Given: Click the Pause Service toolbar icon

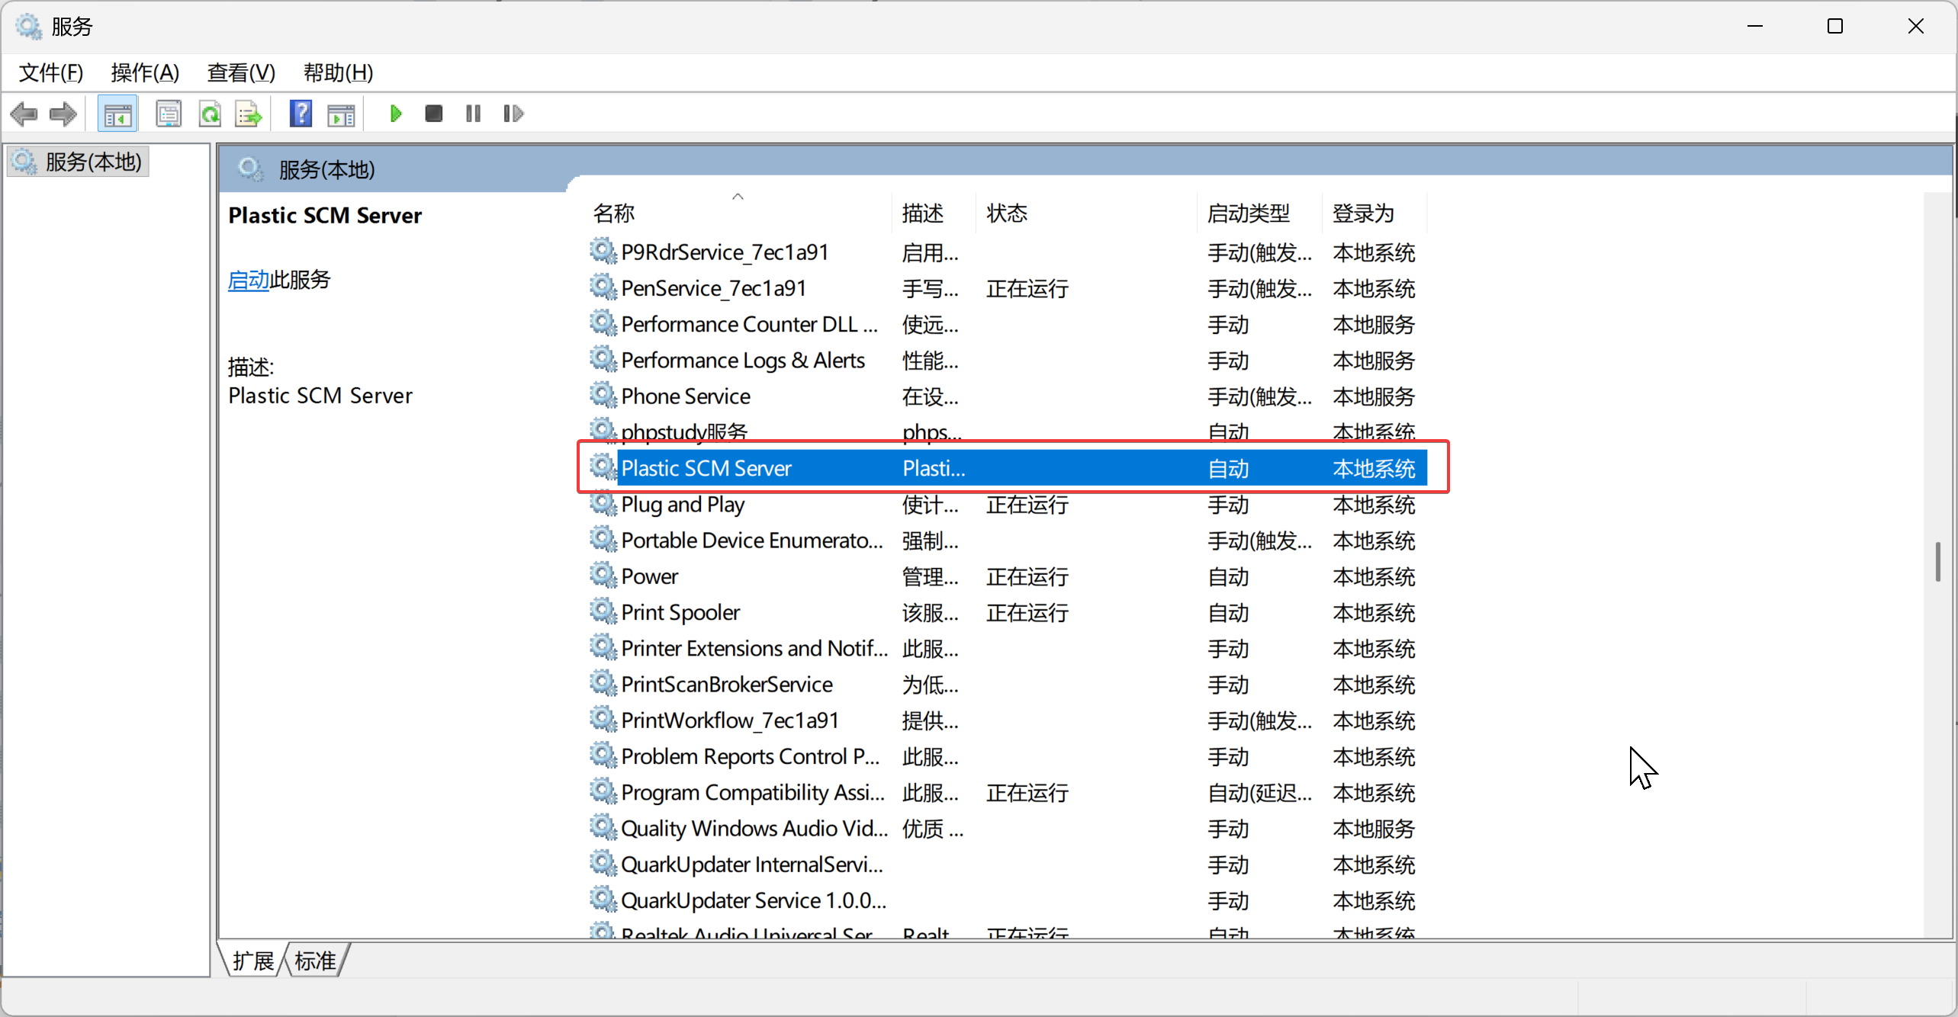Looking at the screenshot, I should pyautogui.click(x=473, y=114).
